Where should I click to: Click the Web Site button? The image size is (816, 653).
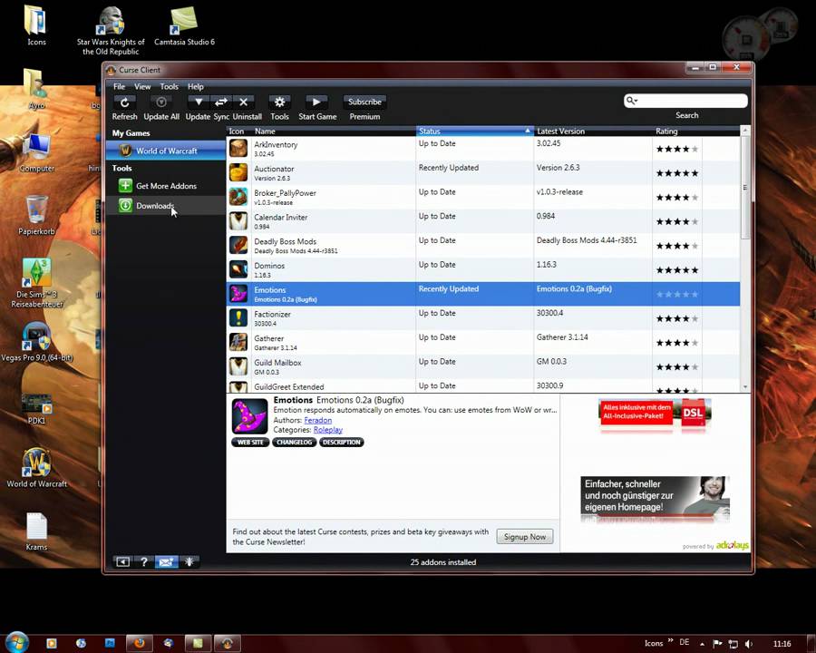point(250,442)
